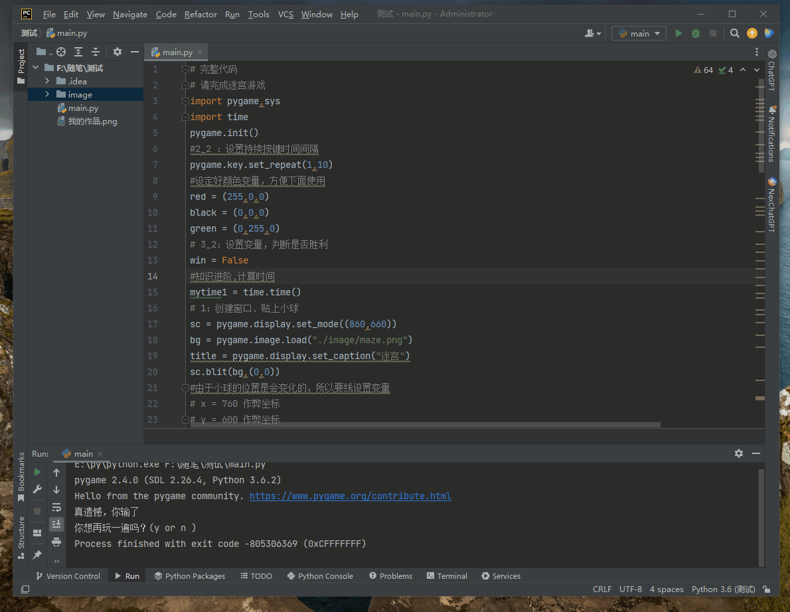Toggle pin tab in the Run panel
The image size is (790, 612).
click(x=37, y=554)
